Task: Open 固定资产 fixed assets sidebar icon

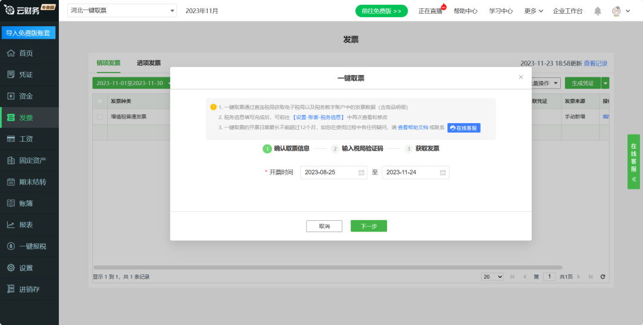Action: pyautogui.click(x=11, y=160)
